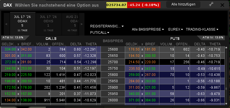Click the calls ATM IV: 13.8% label
The height and width of the screenshot is (108, 230).
click(x=13, y=38)
